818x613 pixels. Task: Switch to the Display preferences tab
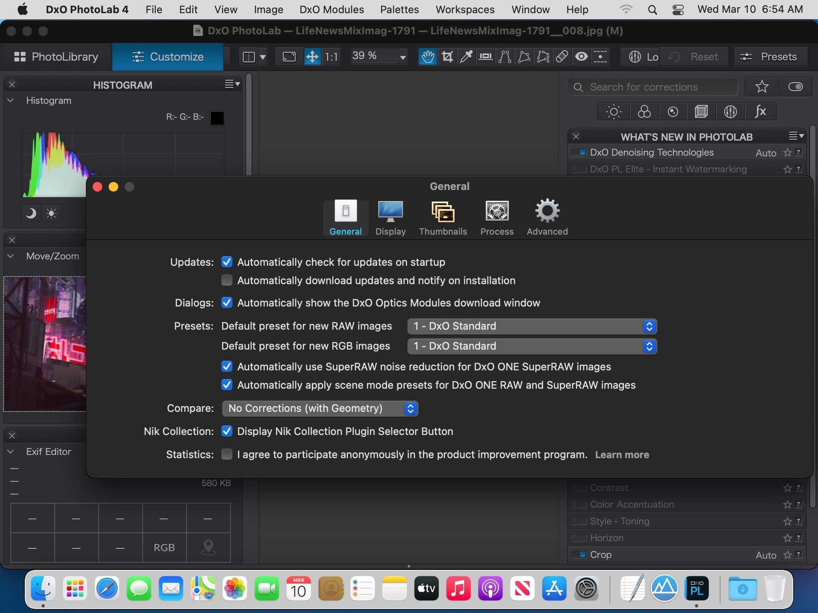[x=390, y=218]
